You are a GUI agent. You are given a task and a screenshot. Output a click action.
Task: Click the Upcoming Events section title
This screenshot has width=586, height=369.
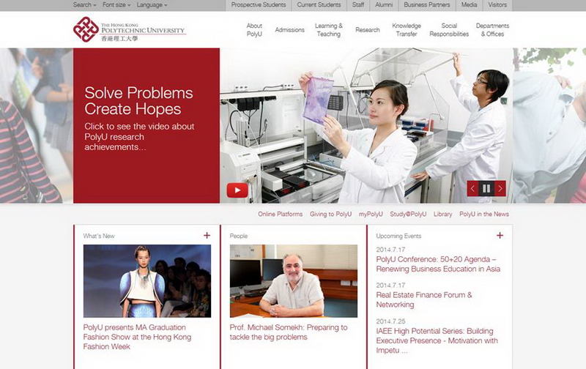(x=398, y=236)
